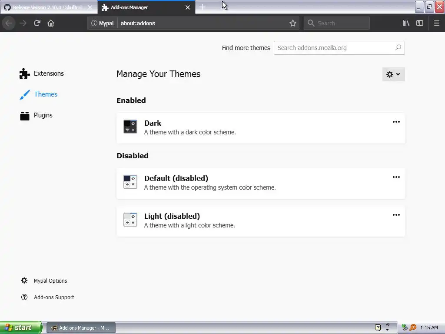Close the Release Version 2.10.0 tab
The width and height of the screenshot is (445, 334).
tap(90, 7)
